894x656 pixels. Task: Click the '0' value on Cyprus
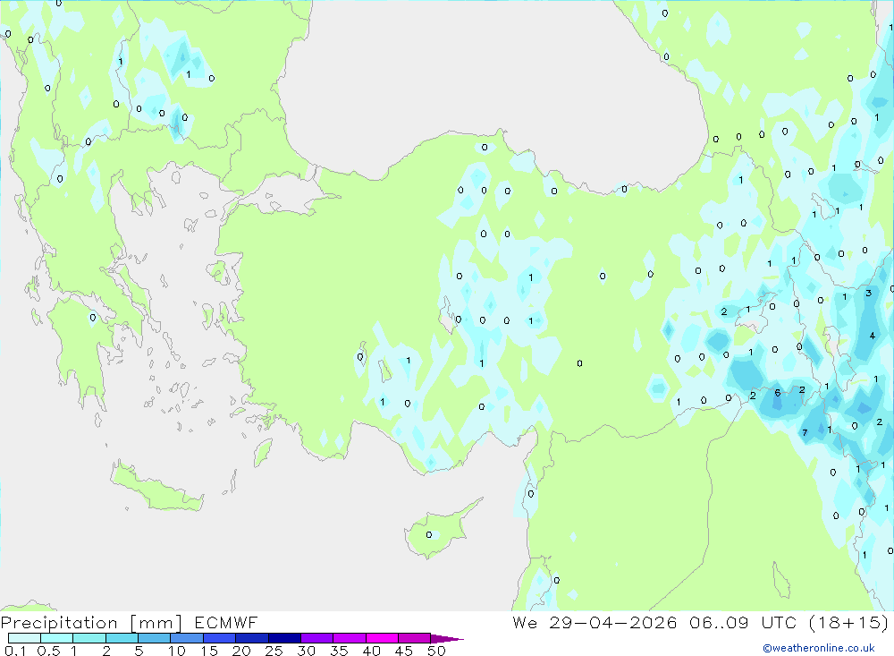pyautogui.click(x=429, y=535)
